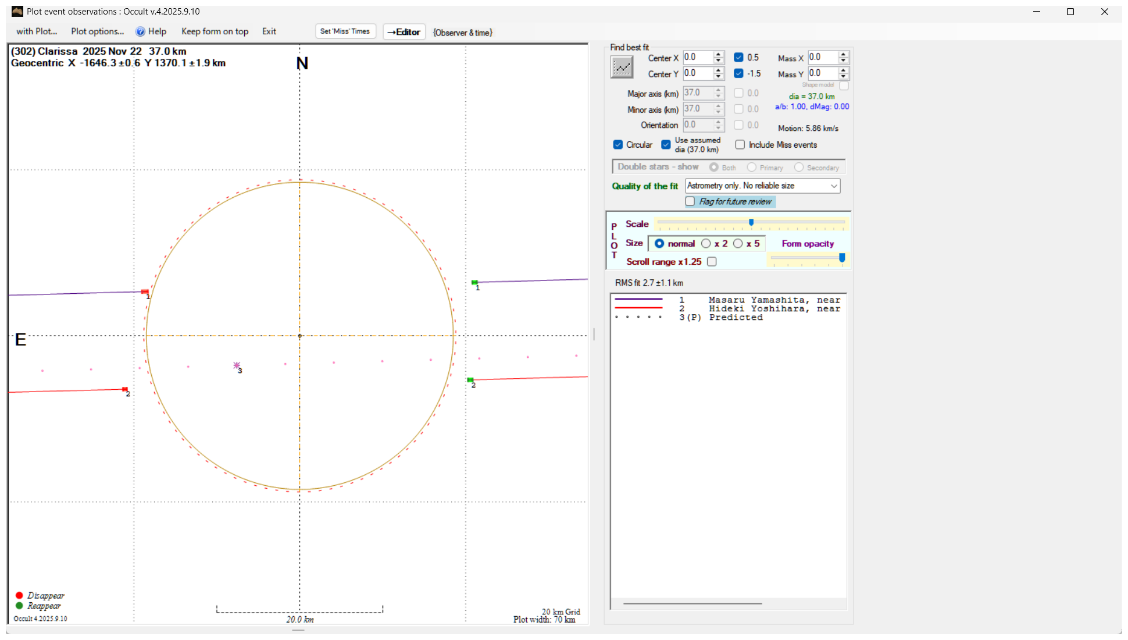The height and width of the screenshot is (640, 1128).
Task: Click the Set 'Miss' Times button
Action: pyautogui.click(x=345, y=31)
